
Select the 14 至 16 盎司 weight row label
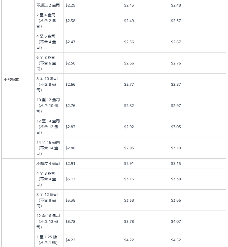point(48,148)
